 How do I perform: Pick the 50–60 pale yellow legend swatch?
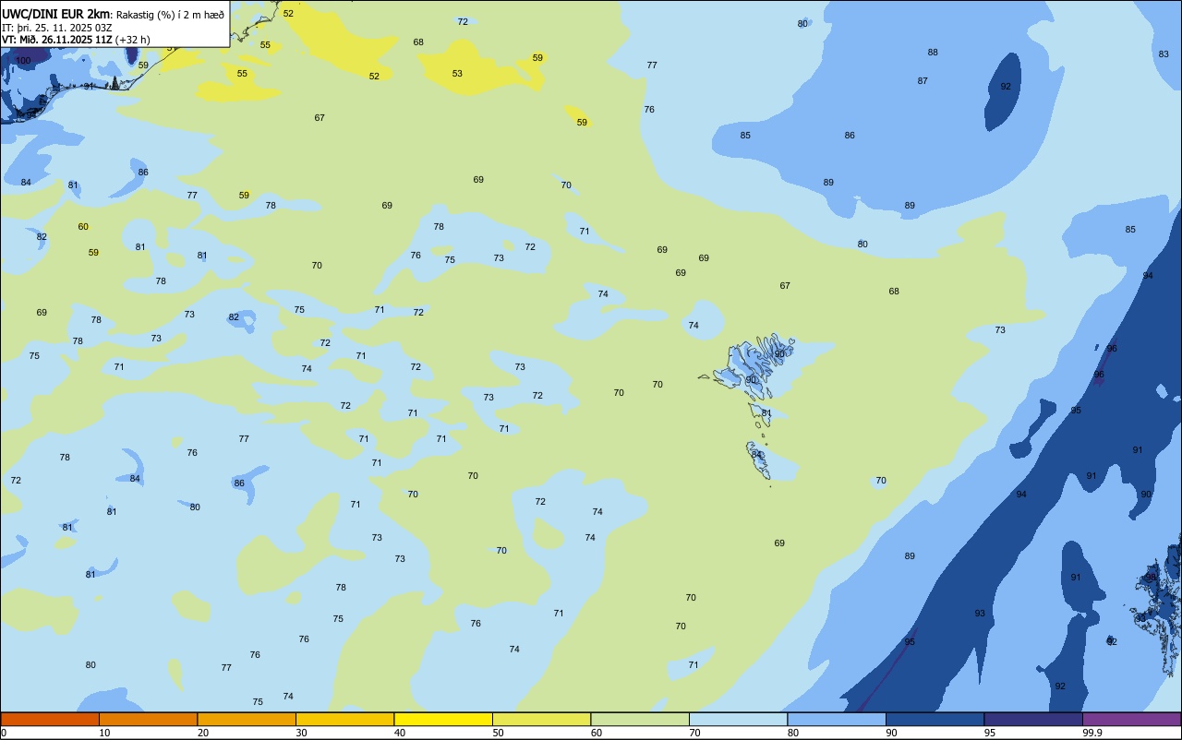(541, 719)
